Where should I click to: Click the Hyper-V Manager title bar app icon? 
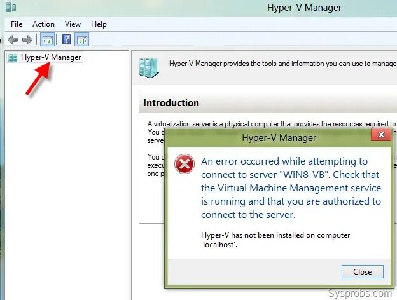tap(11, 7)
